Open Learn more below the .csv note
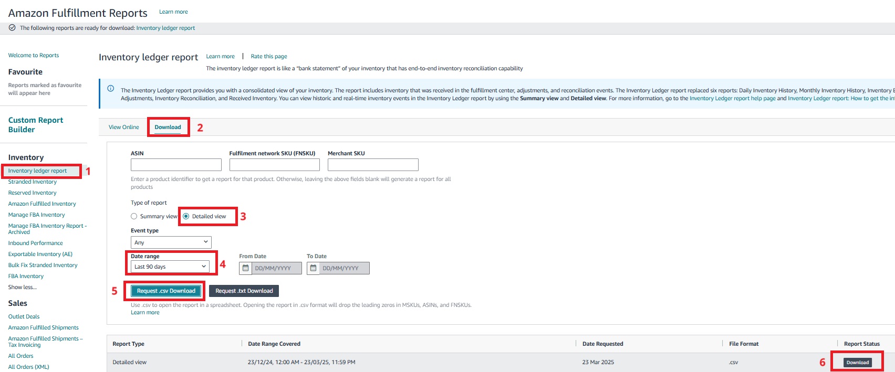Screen dimensions: 895x372 (x=145, y=312)
